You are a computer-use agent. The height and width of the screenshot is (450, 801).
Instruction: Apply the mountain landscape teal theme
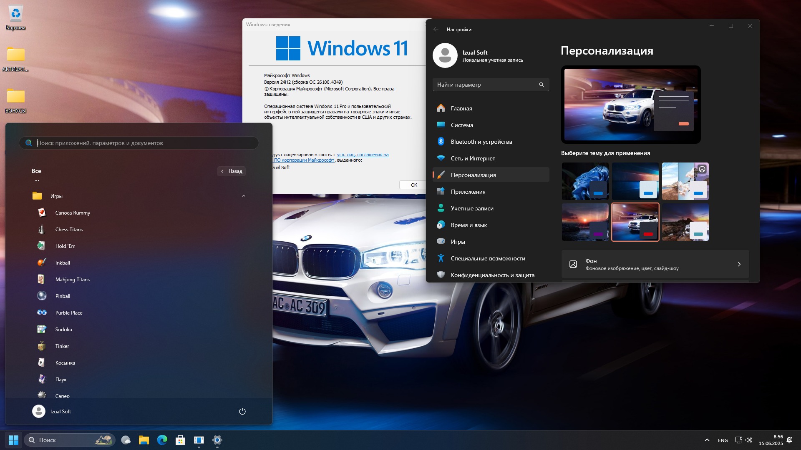click(685, 222)
